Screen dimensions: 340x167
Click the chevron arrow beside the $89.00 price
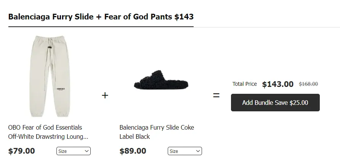[x=198, y=151]
